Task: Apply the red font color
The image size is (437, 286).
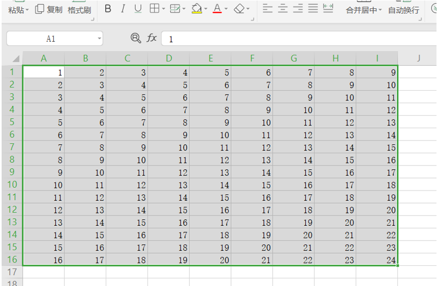Action: click(217, 9)
